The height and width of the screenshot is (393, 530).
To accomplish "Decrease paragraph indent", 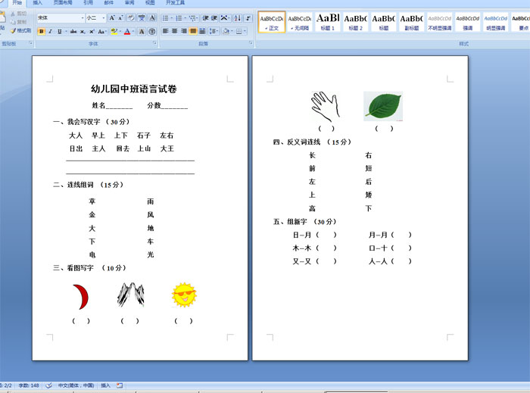I will click(205, 18).
